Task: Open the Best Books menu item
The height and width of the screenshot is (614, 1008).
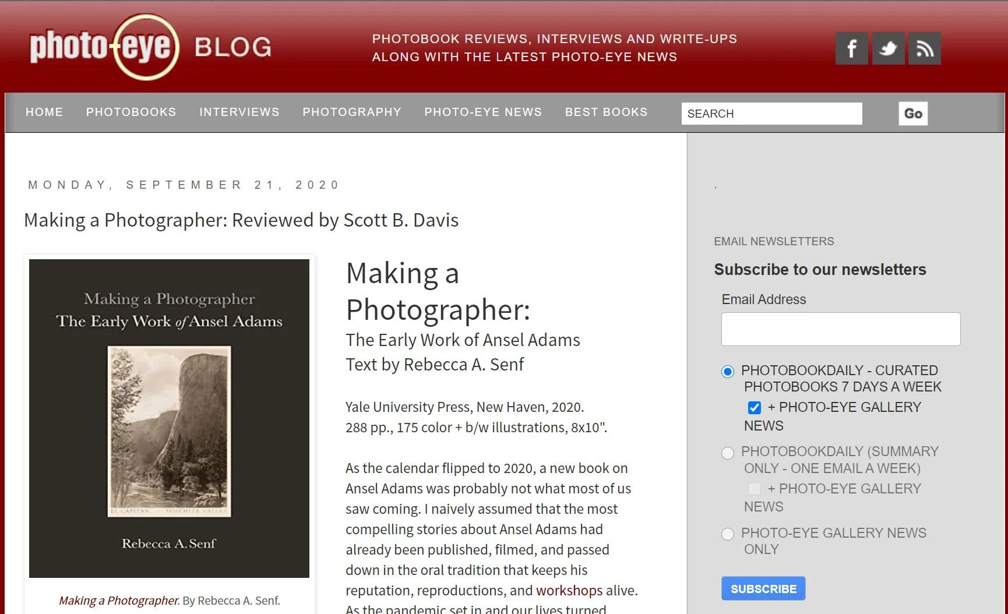Action: pyautogui.click(x=607, y=112)
